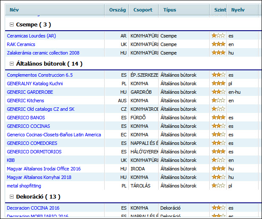Open the GENERICO BANOS catalog
The height and width of the screenshot is (219, 262).
coord(26,118)
